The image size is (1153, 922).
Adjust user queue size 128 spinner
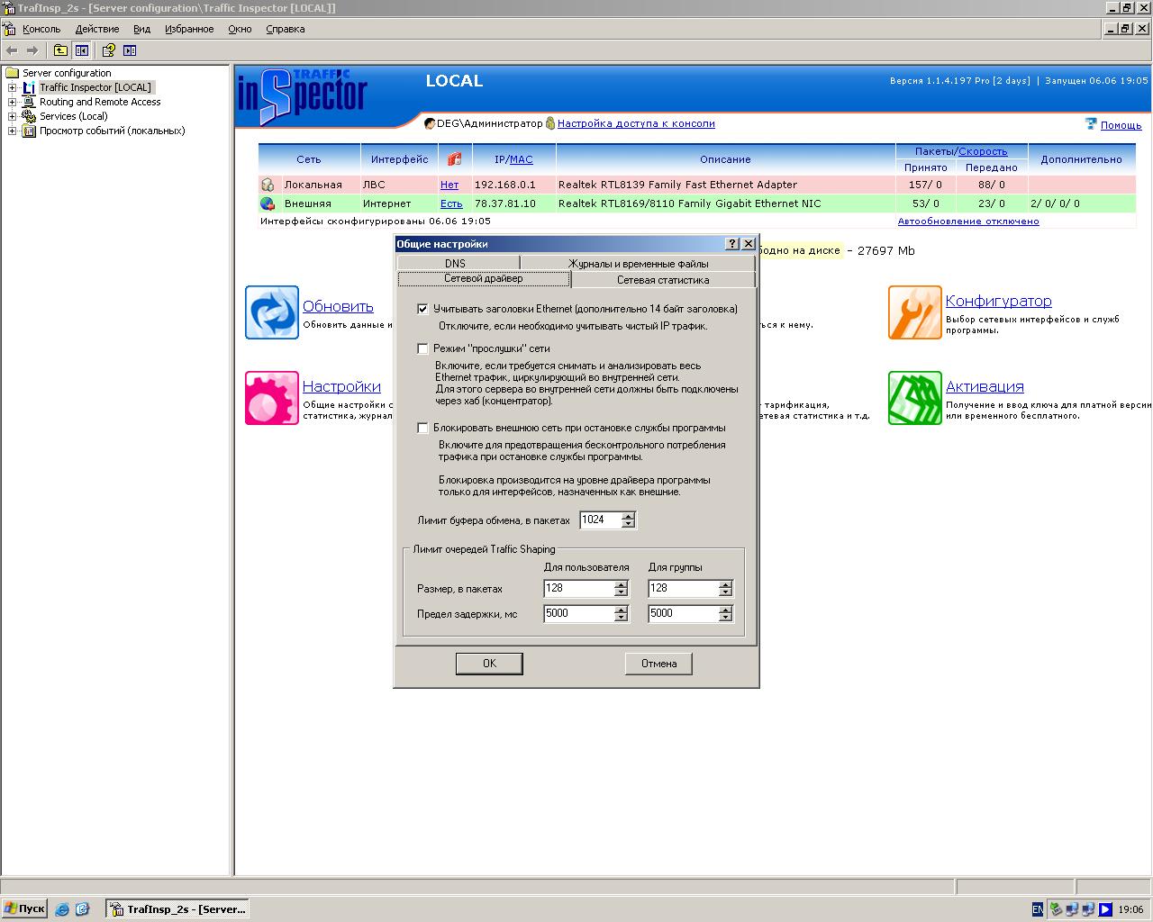click(x=621, y=589)
